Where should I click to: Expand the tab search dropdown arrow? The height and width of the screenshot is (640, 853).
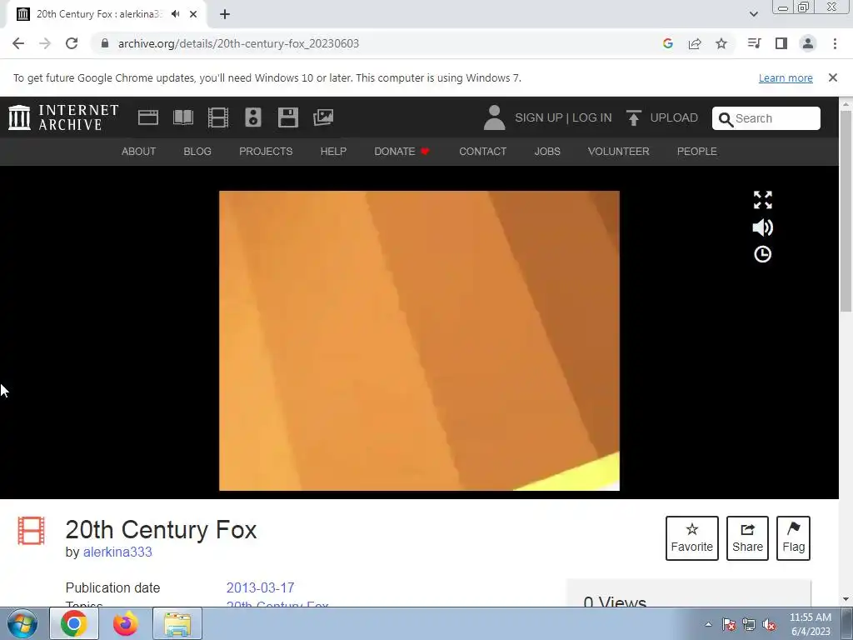coord(753,14)
